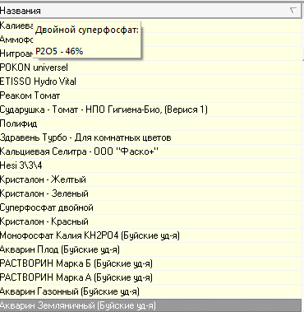Select the Реаком Томат row
304x312 pixels.
point(150,95)
